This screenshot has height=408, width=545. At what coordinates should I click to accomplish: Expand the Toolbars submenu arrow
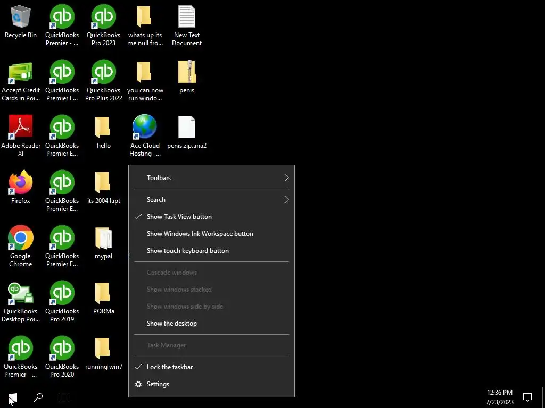click(x=286, y=177)
